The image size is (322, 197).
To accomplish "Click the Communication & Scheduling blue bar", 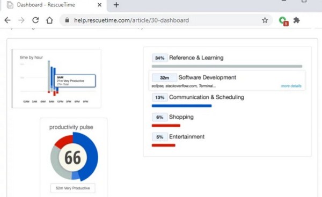I will point(181,106).
